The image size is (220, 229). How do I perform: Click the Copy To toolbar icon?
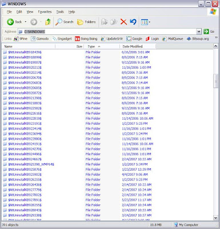pyautogui.click(x=114, y=22)
